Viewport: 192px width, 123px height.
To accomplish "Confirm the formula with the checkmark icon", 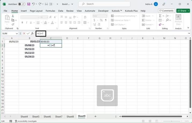I will [28, 34].
